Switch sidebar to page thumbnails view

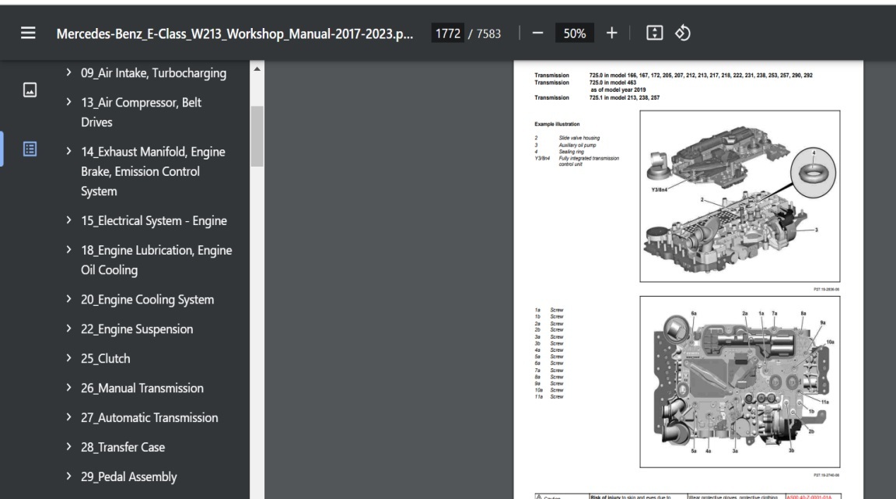30,90
